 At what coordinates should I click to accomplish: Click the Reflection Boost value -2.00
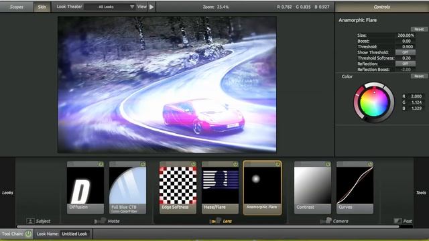[406, 70]
